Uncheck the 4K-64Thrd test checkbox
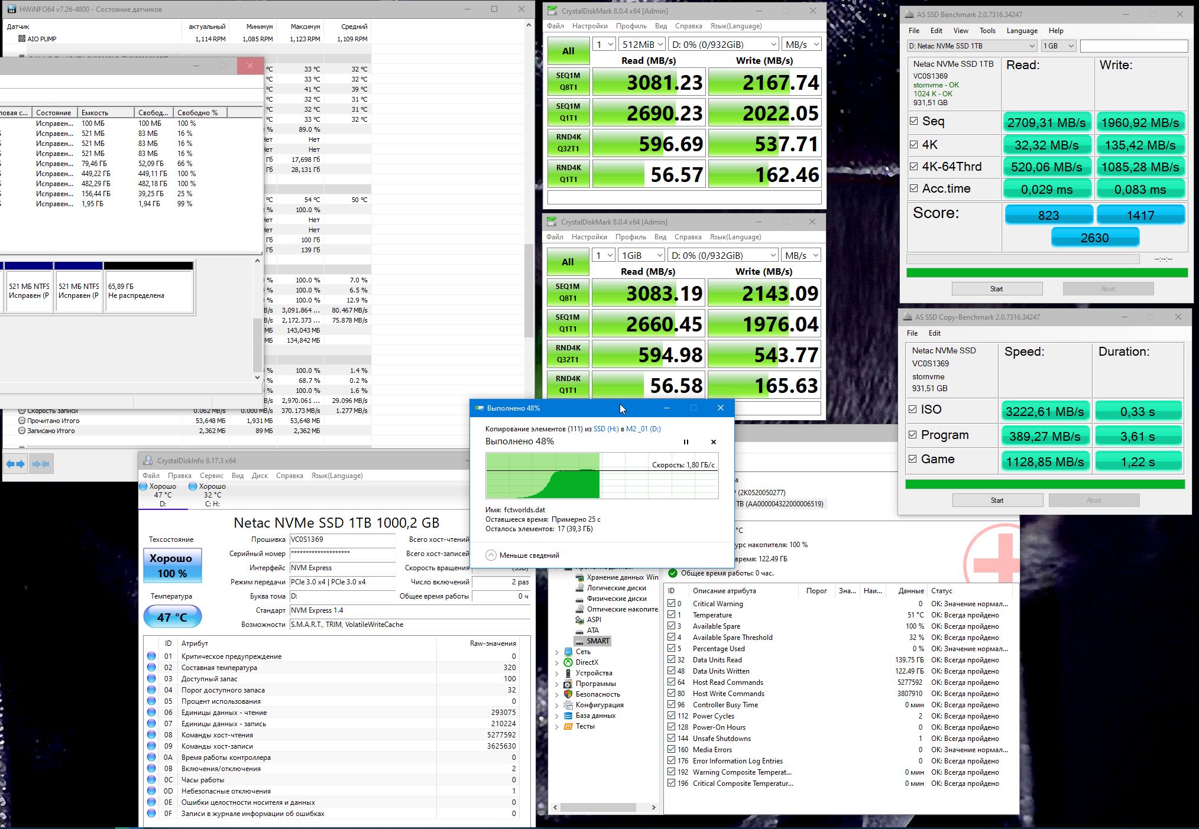This screenshot has height=829, width=1199. pyautogui.click(x=914, y=167)
